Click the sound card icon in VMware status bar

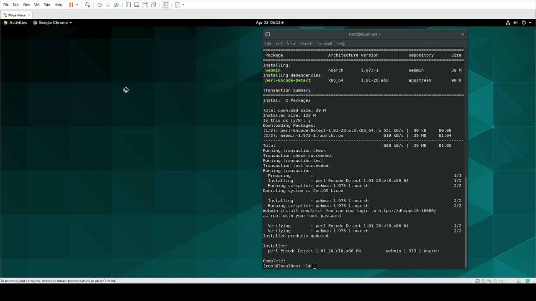click(x=501, y=281)
